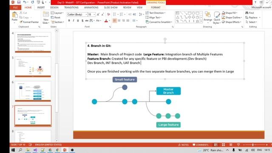Expand the Section dropdown

pyautogui.click(x=58, y=22)
